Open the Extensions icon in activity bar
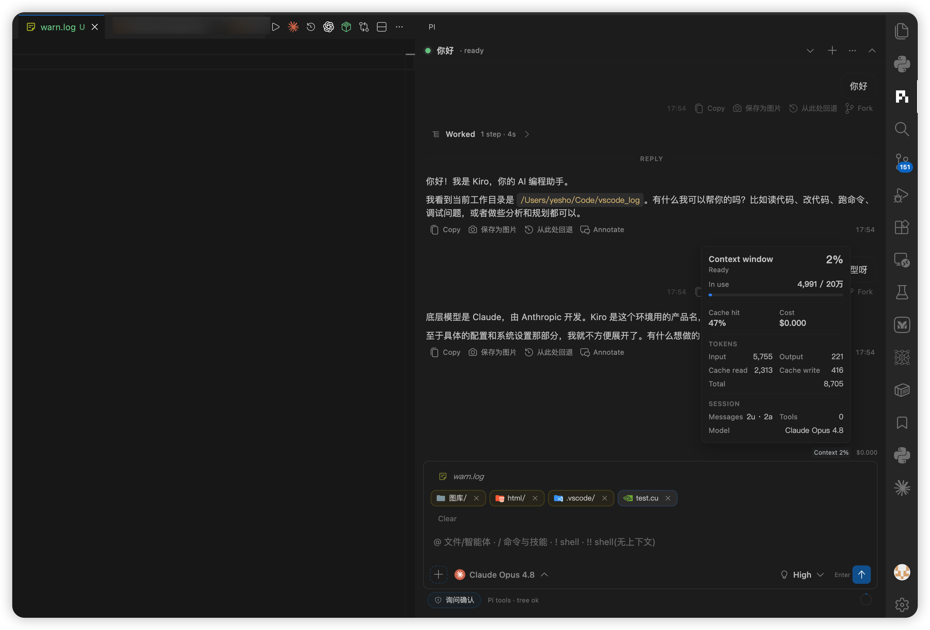Image resolution: width=930 pixels, height=630 pixels. [x=901, y=227]
